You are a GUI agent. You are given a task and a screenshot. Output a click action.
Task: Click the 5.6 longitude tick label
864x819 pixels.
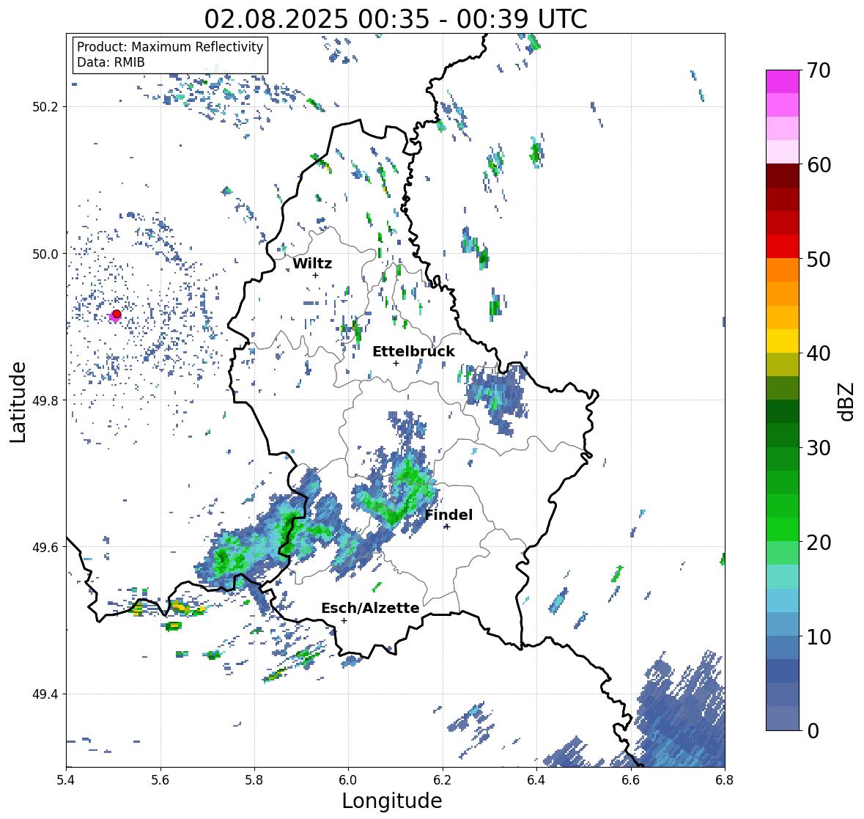click(160, 780)
